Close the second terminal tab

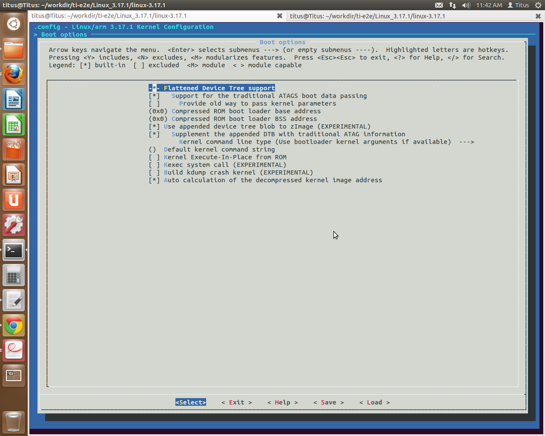(538, 16)
